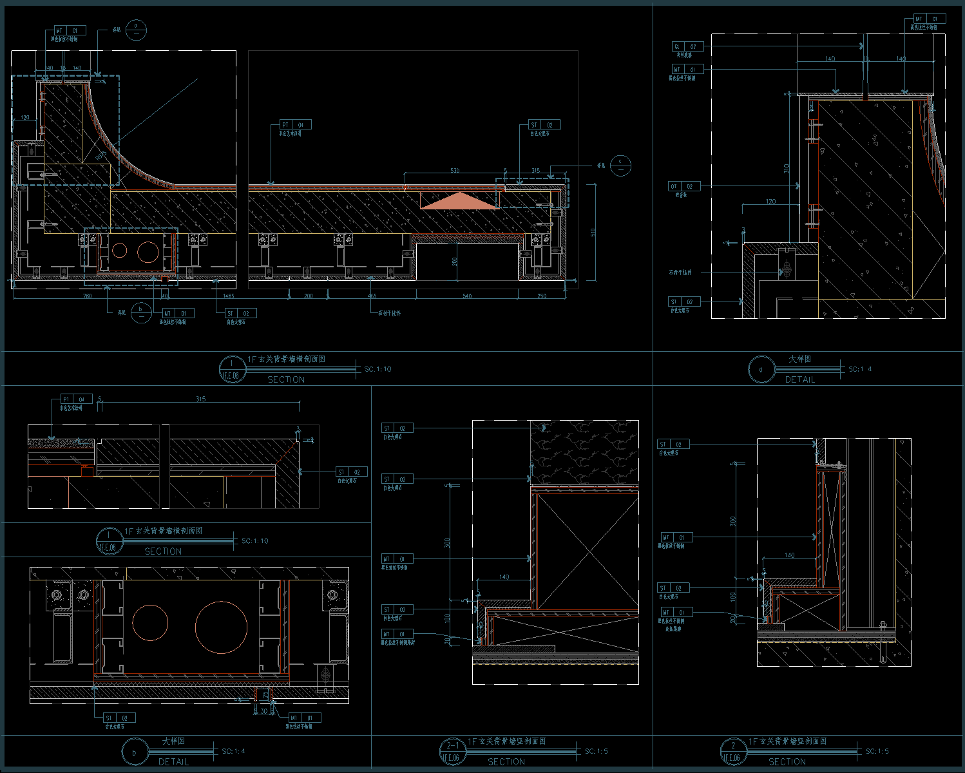965x773 pixels.
Task: Click the detail callout circle labeled c
Action: [620, 165]
